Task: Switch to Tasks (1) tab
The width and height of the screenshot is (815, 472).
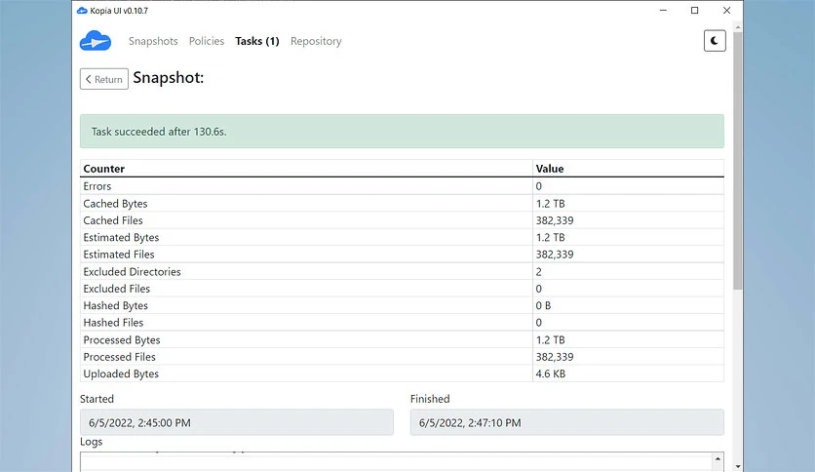Action: click(x=257, y=41)
